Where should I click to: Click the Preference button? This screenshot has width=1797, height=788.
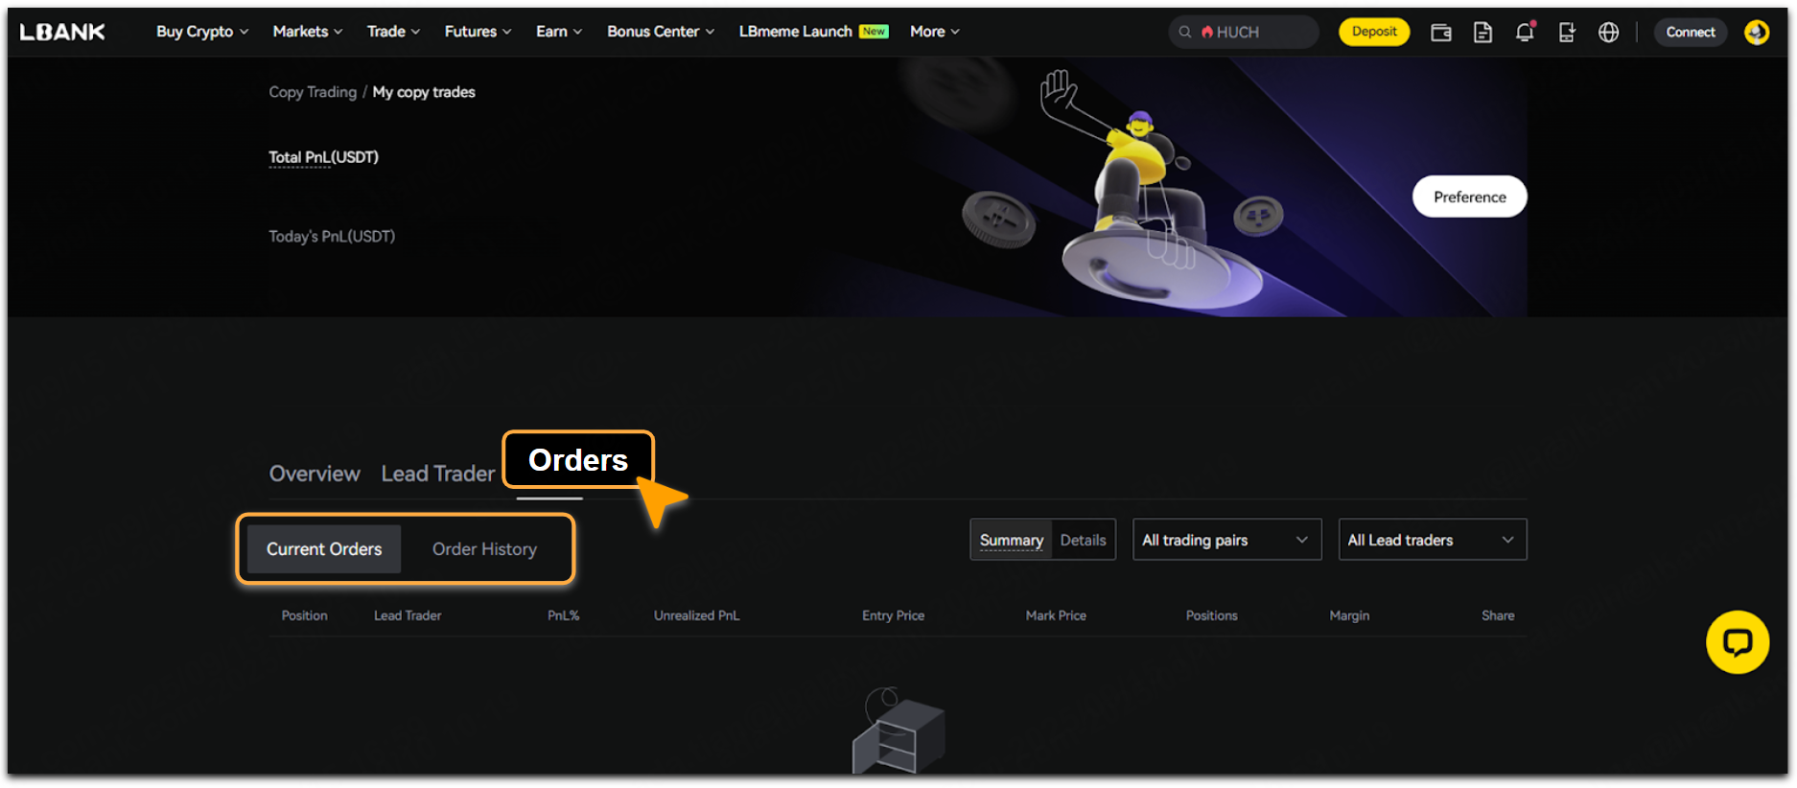1469,197
